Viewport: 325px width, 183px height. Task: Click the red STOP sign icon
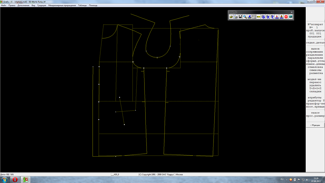coord(286,17)
